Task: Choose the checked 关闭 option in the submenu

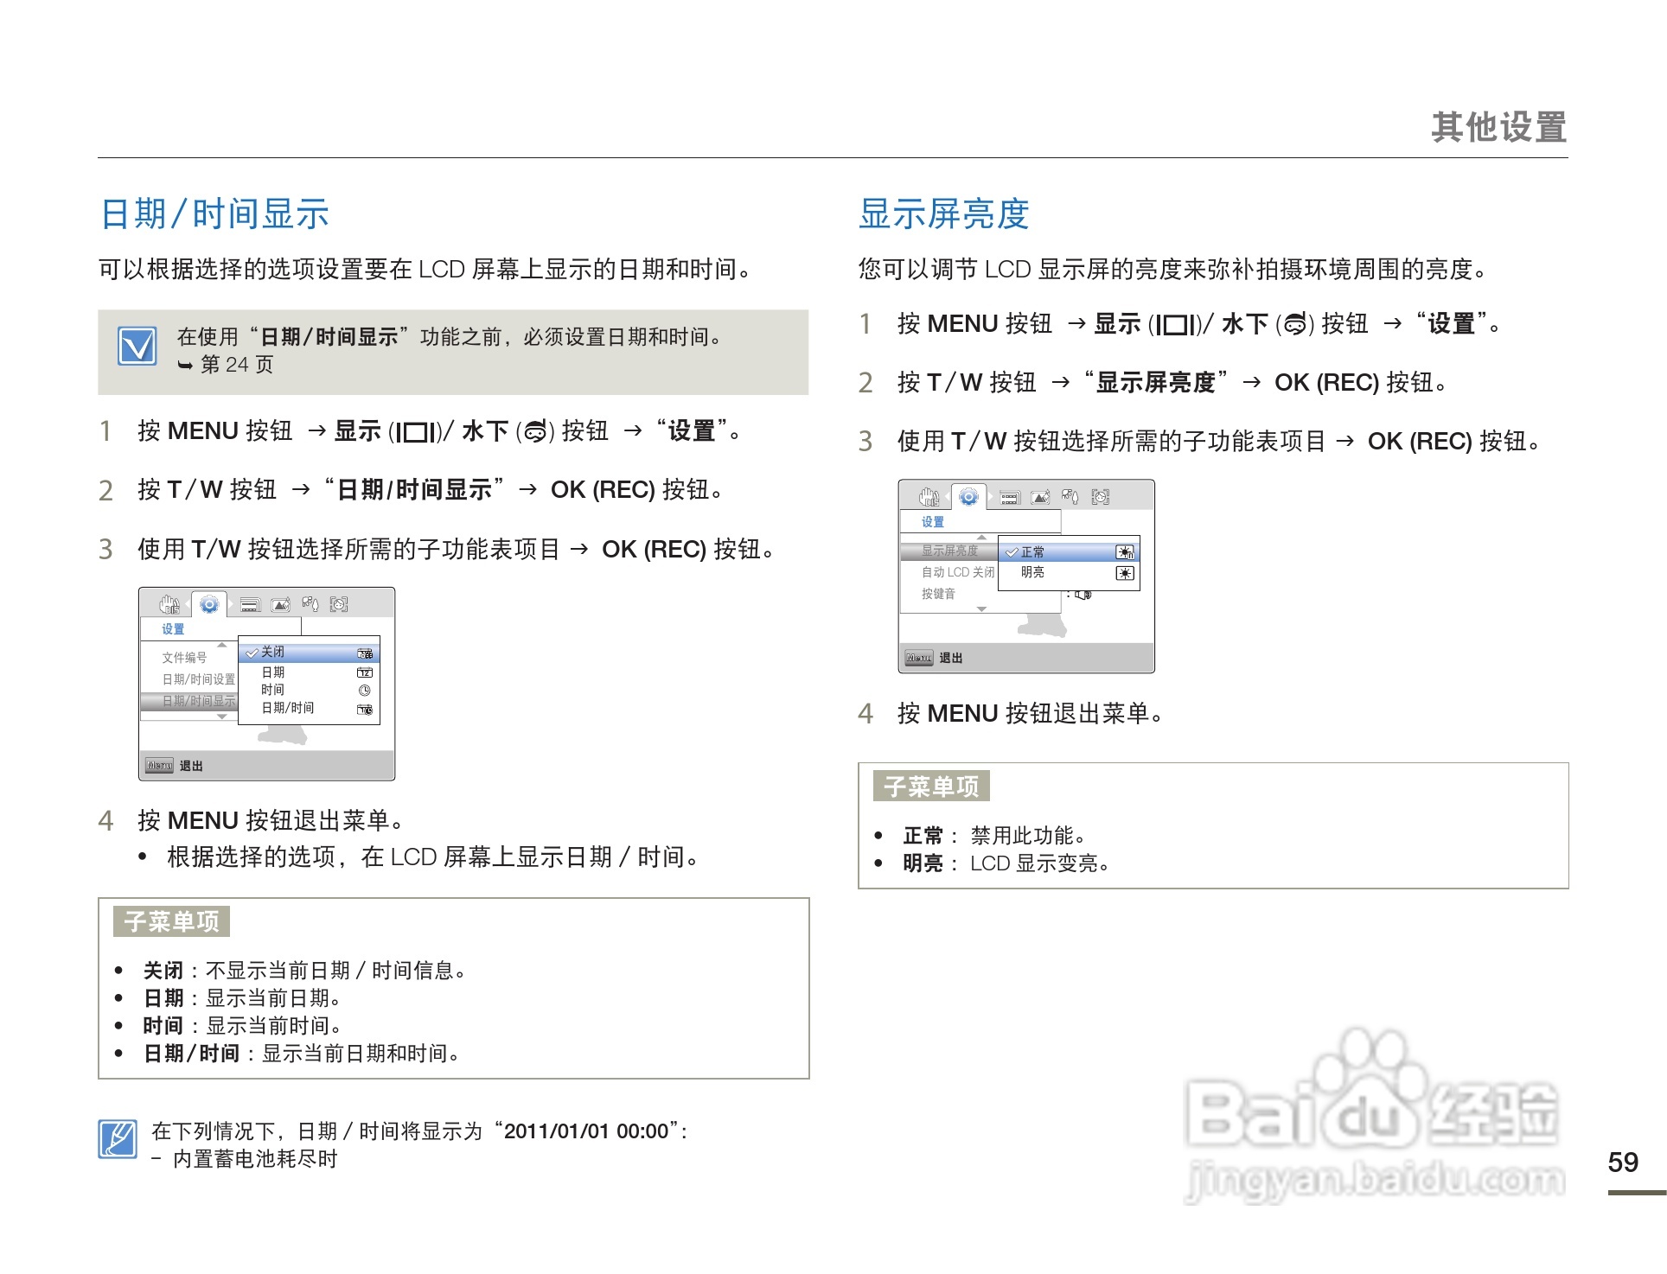Action: 309,653
